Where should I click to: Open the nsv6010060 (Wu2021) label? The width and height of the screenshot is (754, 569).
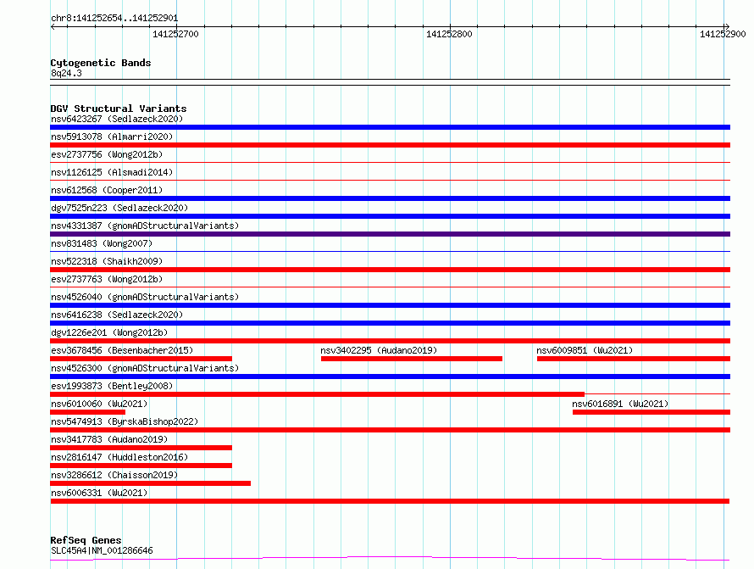pos(99,404)
